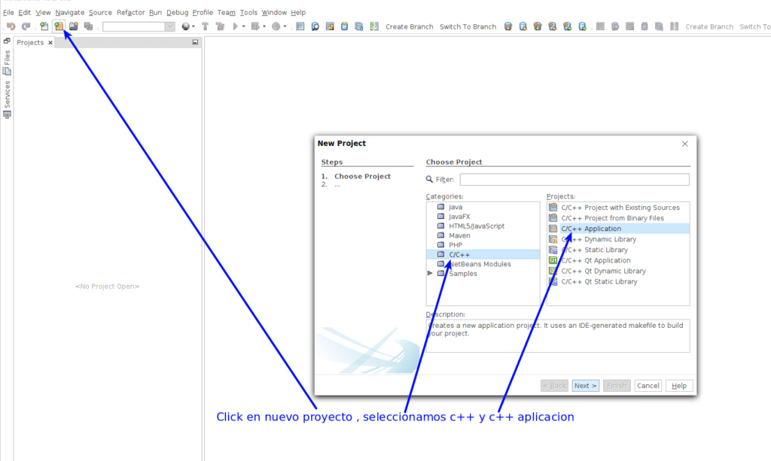Click the Clean and Build icon
The width and height of the screenshot is (771, 461).
220,26
